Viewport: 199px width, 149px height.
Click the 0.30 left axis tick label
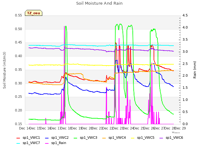point(19,84)
